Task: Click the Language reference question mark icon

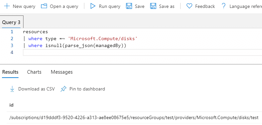Action: pos(223,6)
